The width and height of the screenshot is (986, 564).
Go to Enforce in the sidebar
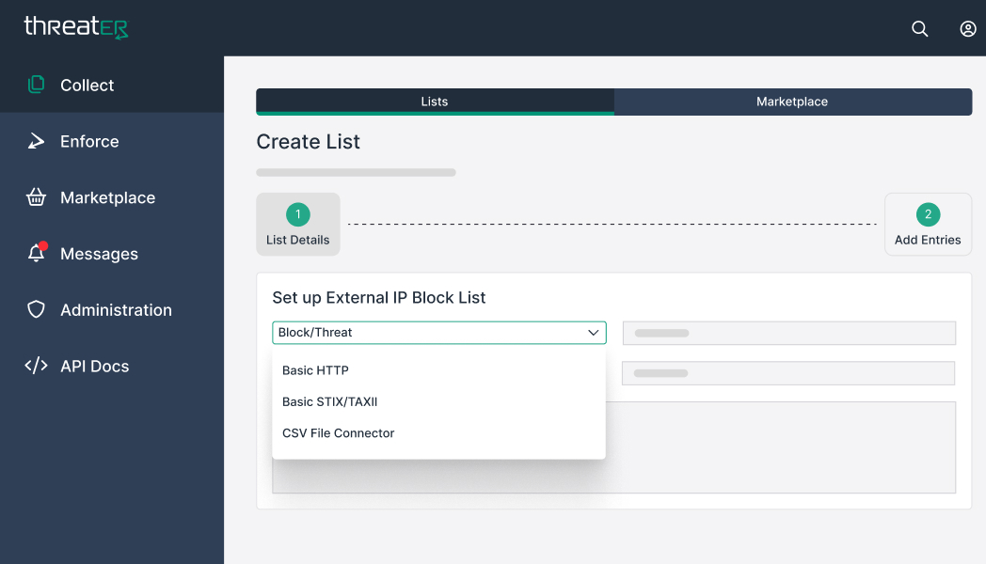click(x=89, y=141)
